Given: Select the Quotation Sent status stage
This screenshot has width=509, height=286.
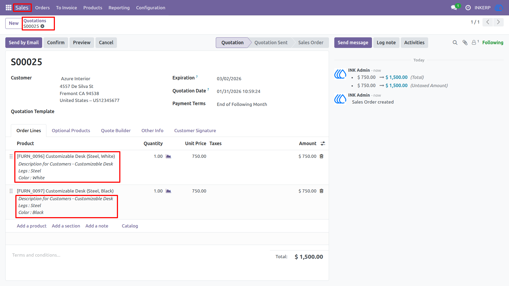Looking at the screenshot, I should (x=271, y=43).
